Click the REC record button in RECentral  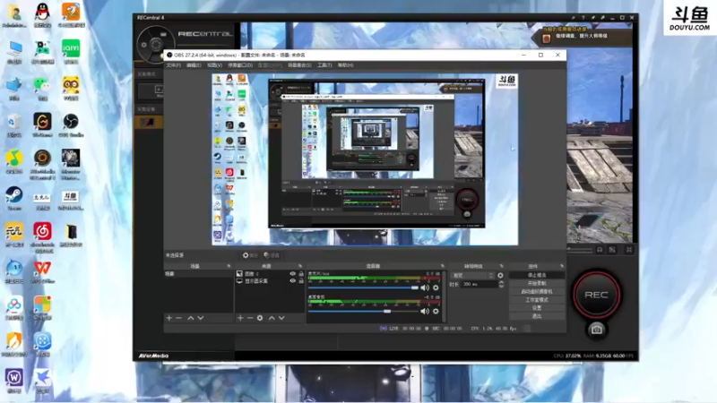[596, 295]
